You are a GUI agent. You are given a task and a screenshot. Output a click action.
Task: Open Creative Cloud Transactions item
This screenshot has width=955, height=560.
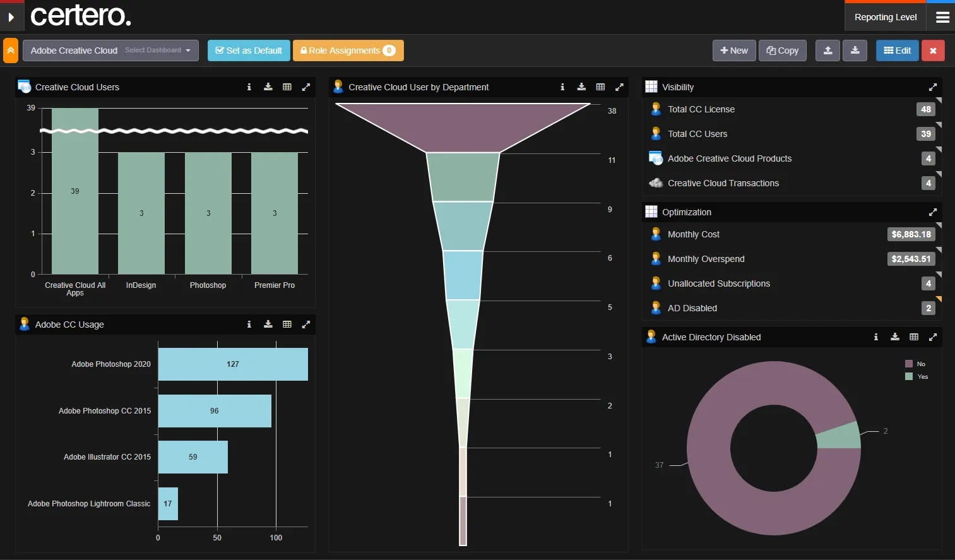click(x=792, y=183)
